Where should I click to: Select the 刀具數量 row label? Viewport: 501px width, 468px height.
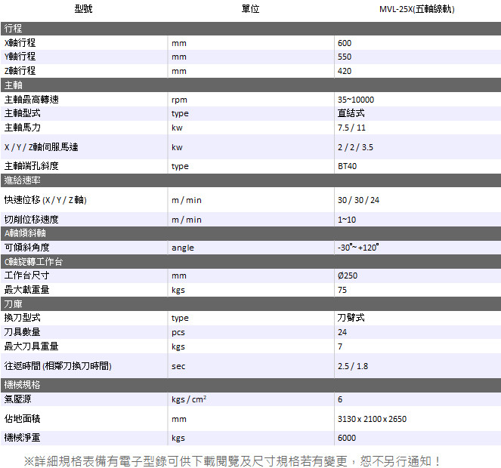point(23,332)
